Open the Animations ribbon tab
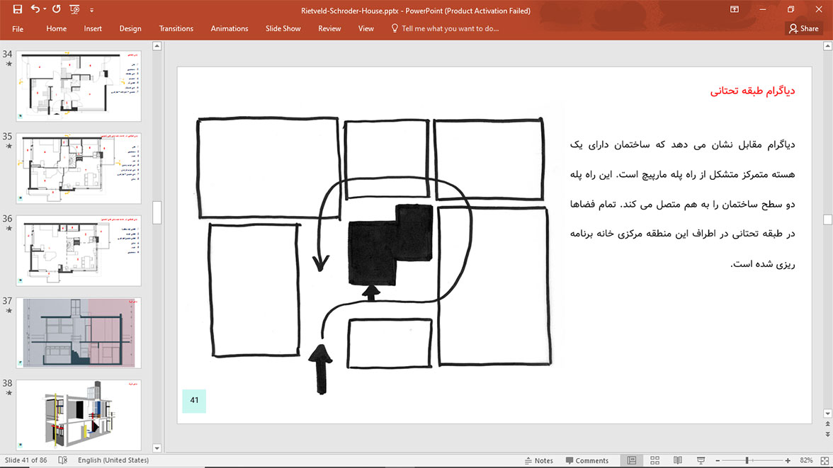Image resolution: width=833 pixels, height=468 pixels. (229, 29)
